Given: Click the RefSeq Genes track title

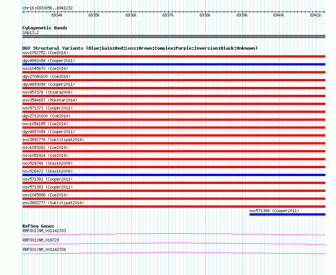Looking at the screenshot, I should [39, 226].
